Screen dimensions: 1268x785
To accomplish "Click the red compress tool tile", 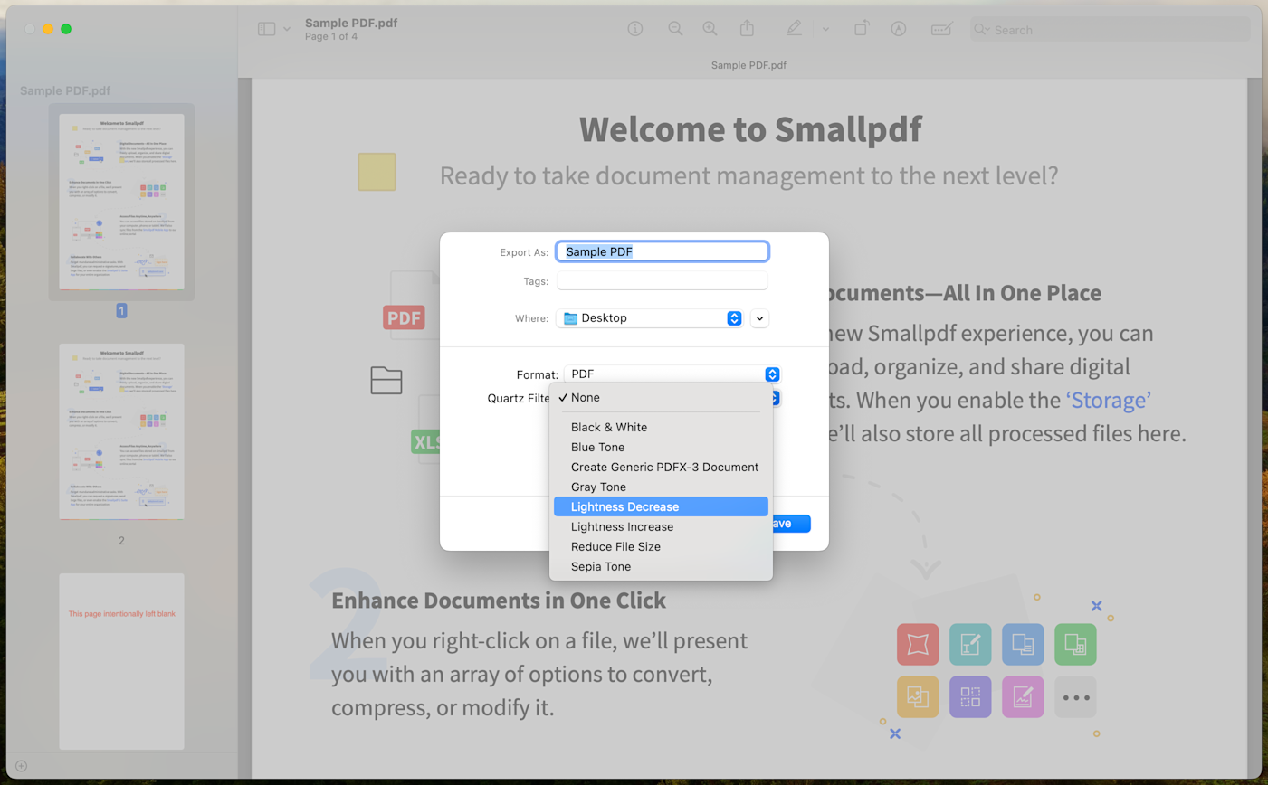I will [918, 645].
